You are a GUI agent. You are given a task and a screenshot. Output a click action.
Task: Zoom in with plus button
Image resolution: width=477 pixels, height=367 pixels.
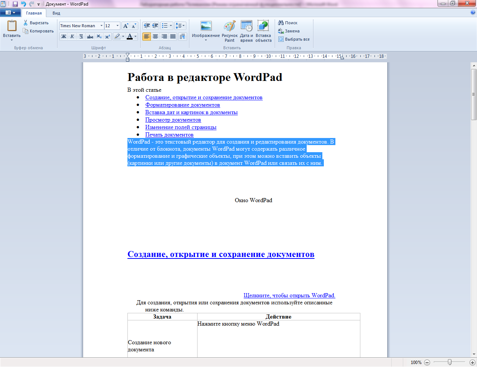472,362
